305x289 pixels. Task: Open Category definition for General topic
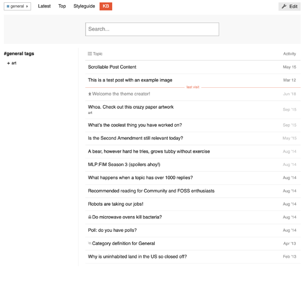click(124, 243)
